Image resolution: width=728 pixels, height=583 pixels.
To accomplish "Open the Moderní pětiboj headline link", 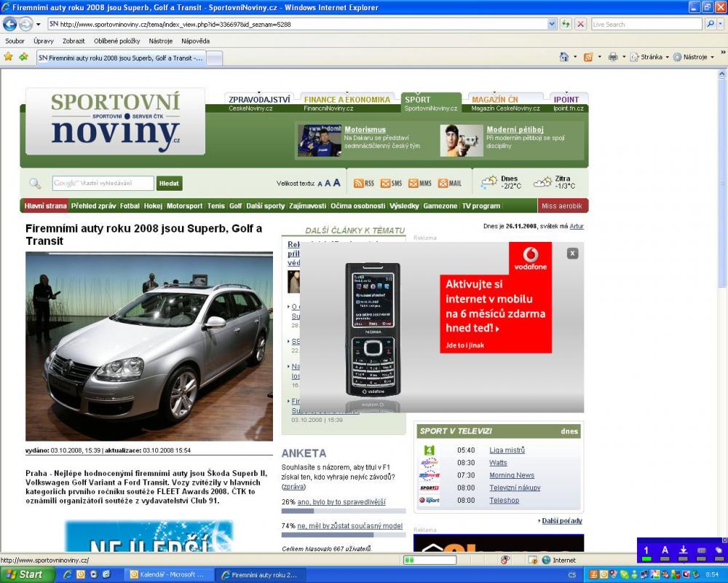I will point(515,130).
